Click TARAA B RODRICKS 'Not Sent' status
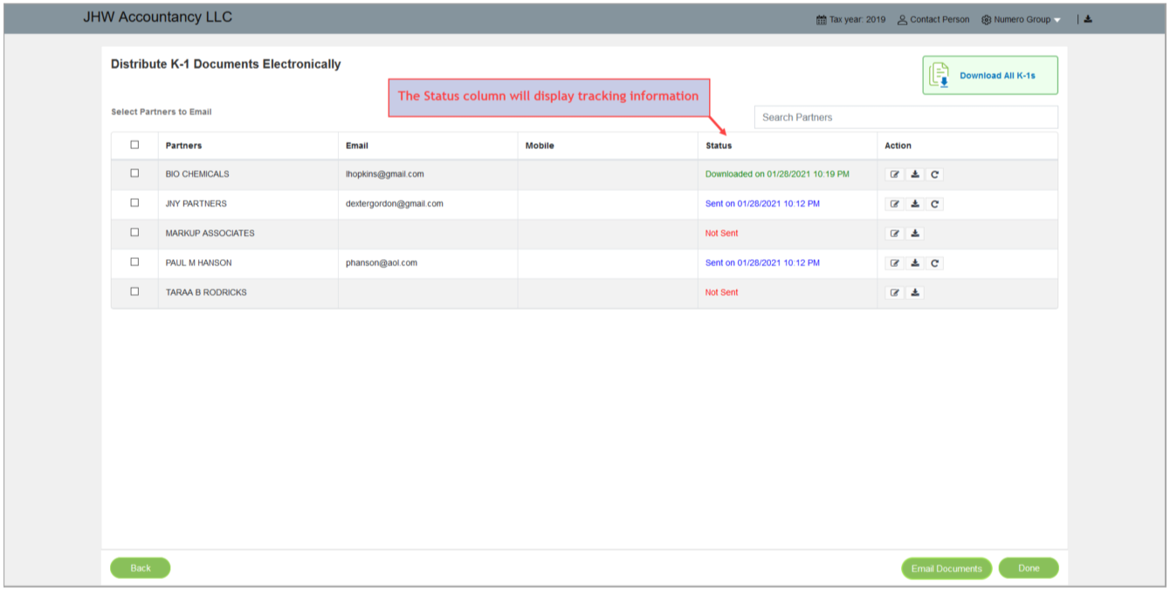Screen dimensions: 1170x593 tap(721, 292)
